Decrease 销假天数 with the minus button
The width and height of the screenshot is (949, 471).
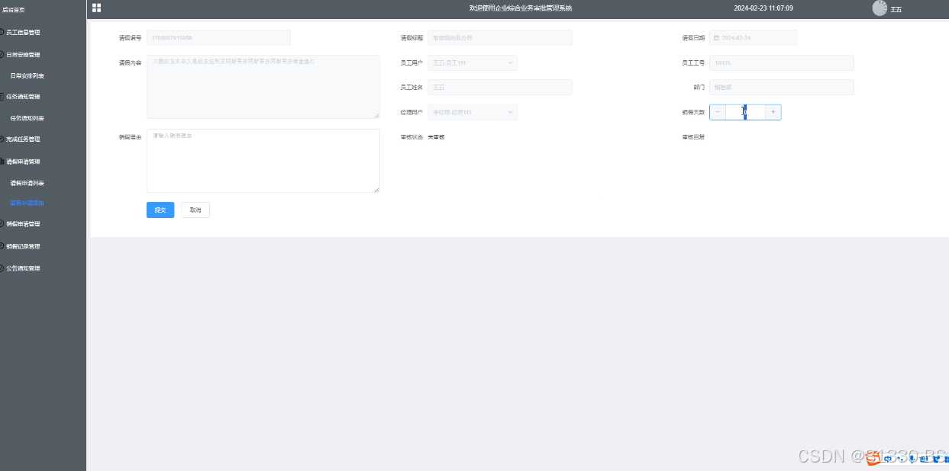pos(718,112)
